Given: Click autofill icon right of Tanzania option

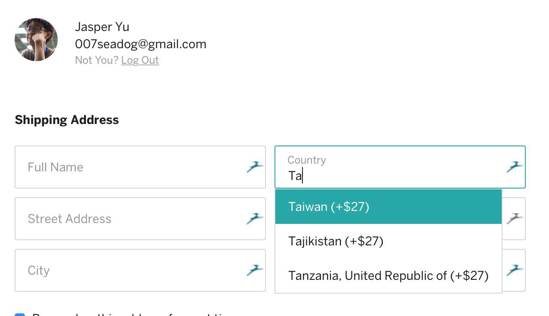Looking at the screenshot, I should click(515, 270).
